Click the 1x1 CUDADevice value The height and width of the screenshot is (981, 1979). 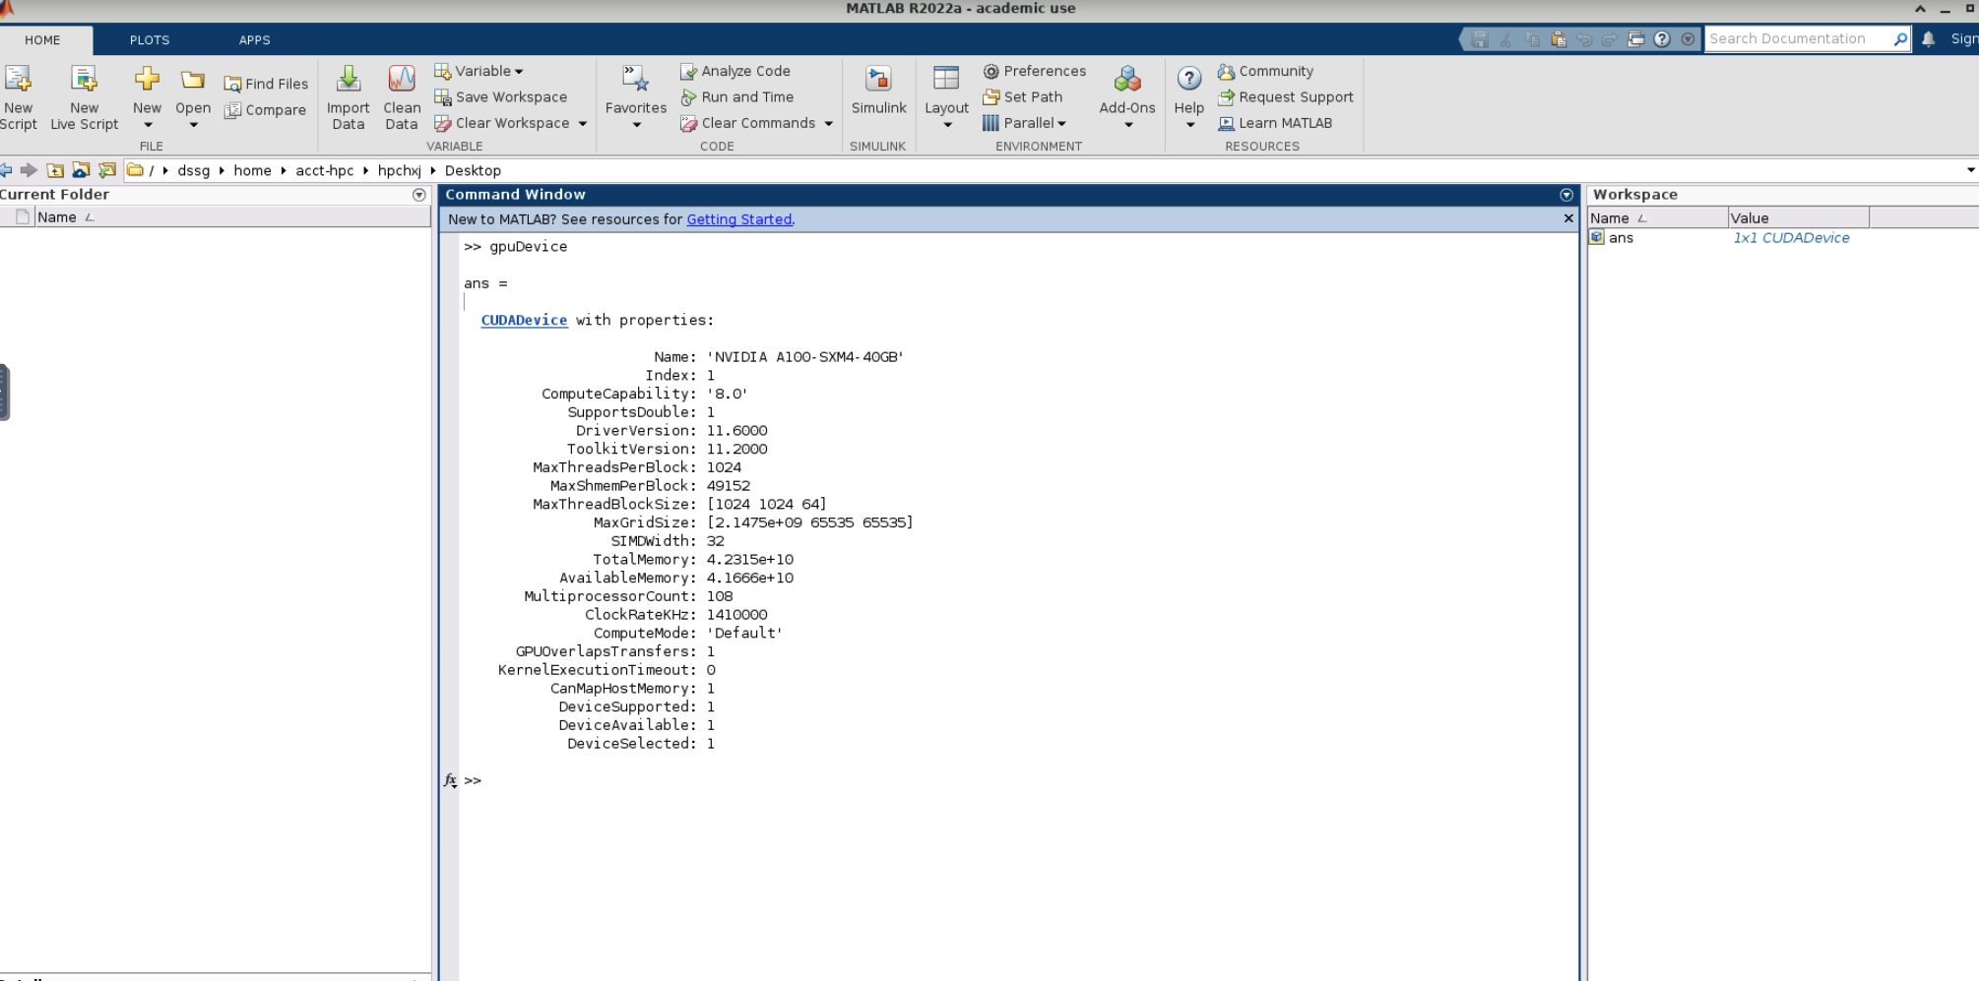[x=1791, y=238]
